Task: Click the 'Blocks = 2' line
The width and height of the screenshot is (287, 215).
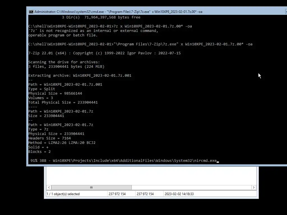Action: [40, 151]
